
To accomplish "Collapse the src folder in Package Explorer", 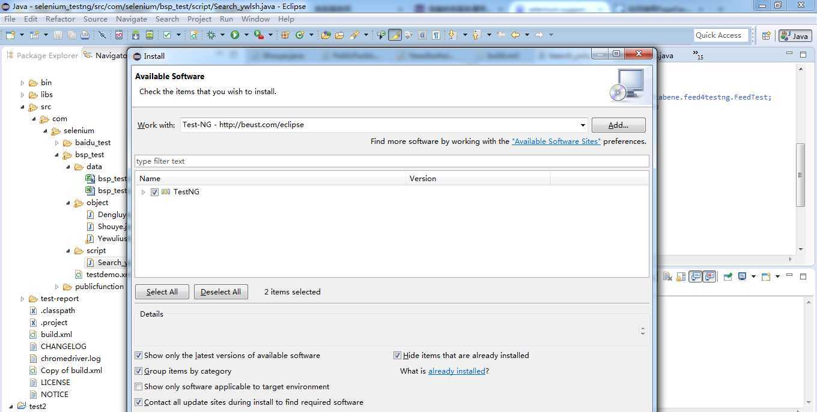I will coord(23,107).
